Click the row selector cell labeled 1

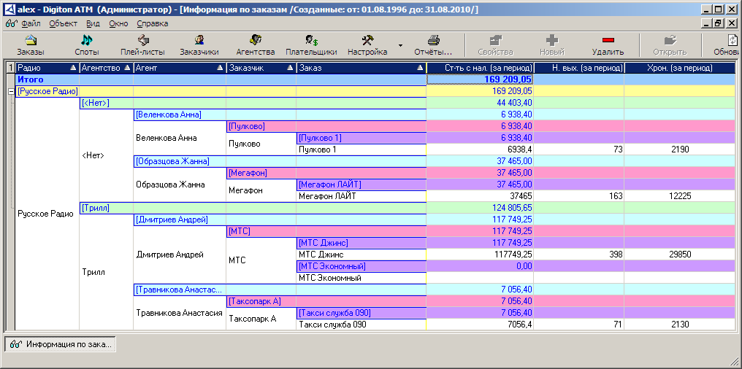coord(11,68)
